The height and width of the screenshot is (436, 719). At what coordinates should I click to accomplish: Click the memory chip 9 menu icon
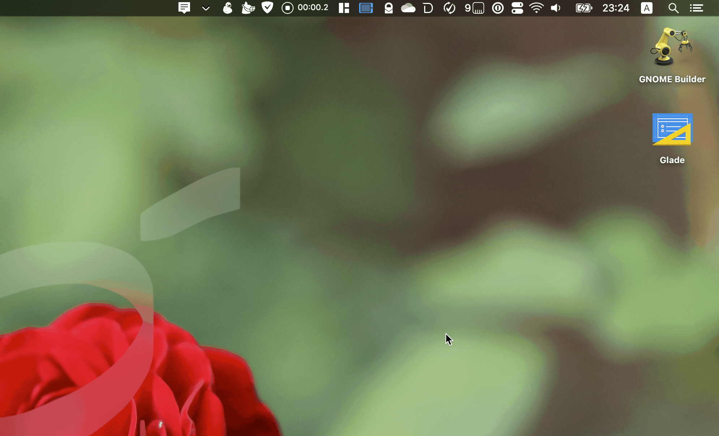(474, 8)
